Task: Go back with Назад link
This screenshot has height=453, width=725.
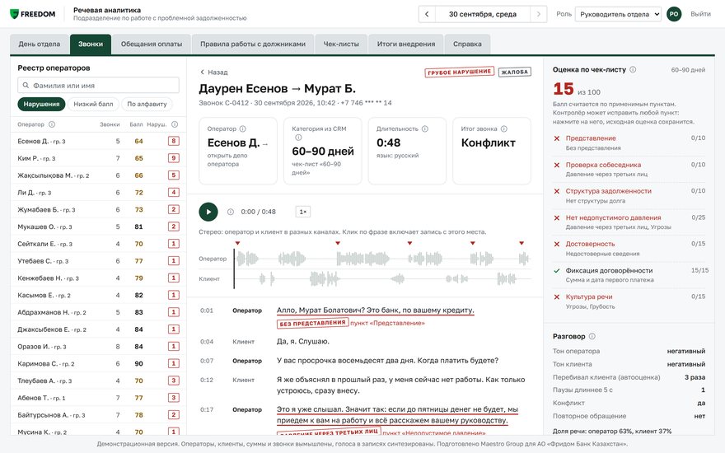Action: 213,72
